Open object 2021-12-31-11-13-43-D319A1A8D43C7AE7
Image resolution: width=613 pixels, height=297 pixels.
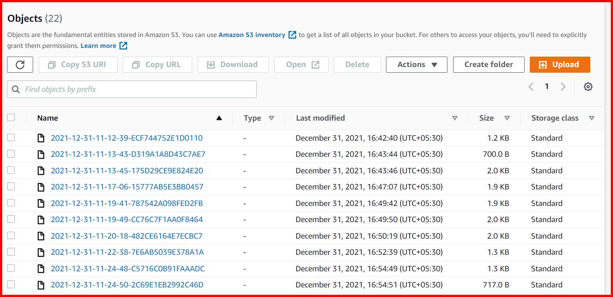(x=126, y=154)
